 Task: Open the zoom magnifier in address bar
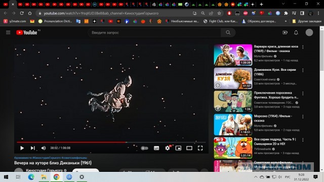[203, 13]
